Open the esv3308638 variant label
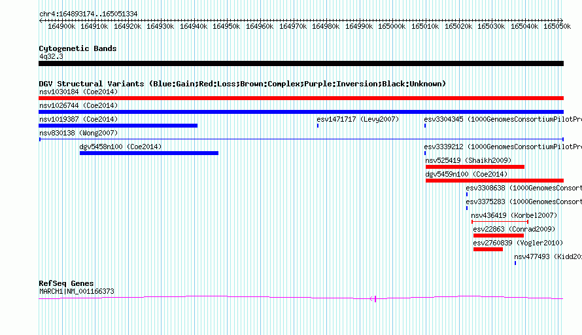Viewport: 582px width, 335px height. pyautogui.click(x=524, y=188)
